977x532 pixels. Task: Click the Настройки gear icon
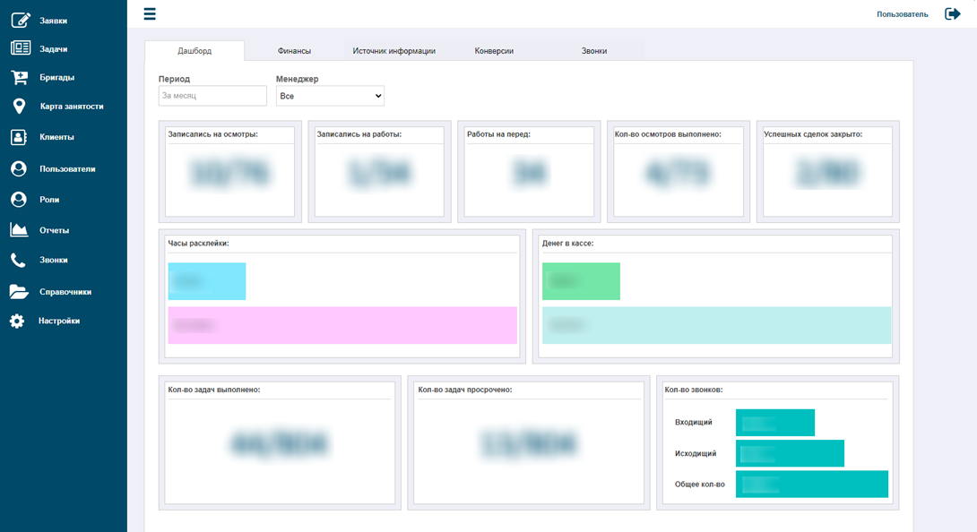17,321
